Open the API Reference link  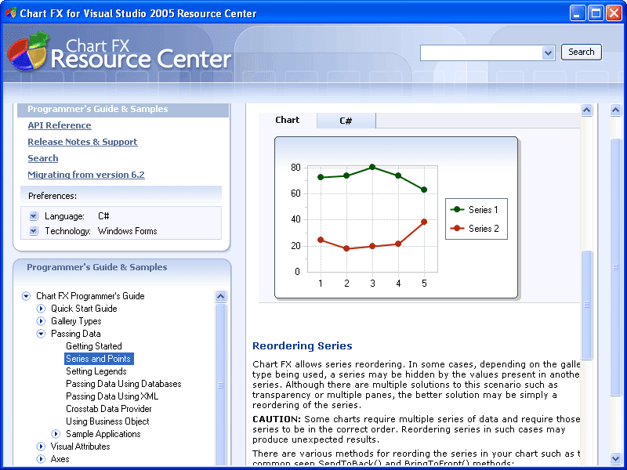(60, 125)
